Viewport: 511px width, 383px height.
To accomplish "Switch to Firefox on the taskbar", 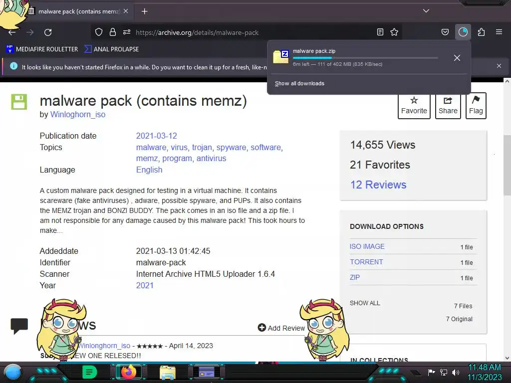I will (x=128, y=372).
